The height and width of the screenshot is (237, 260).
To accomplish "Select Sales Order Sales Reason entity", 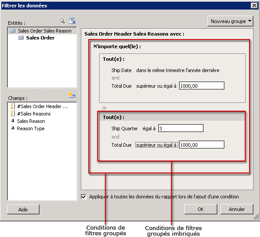I will coord(42,31).
